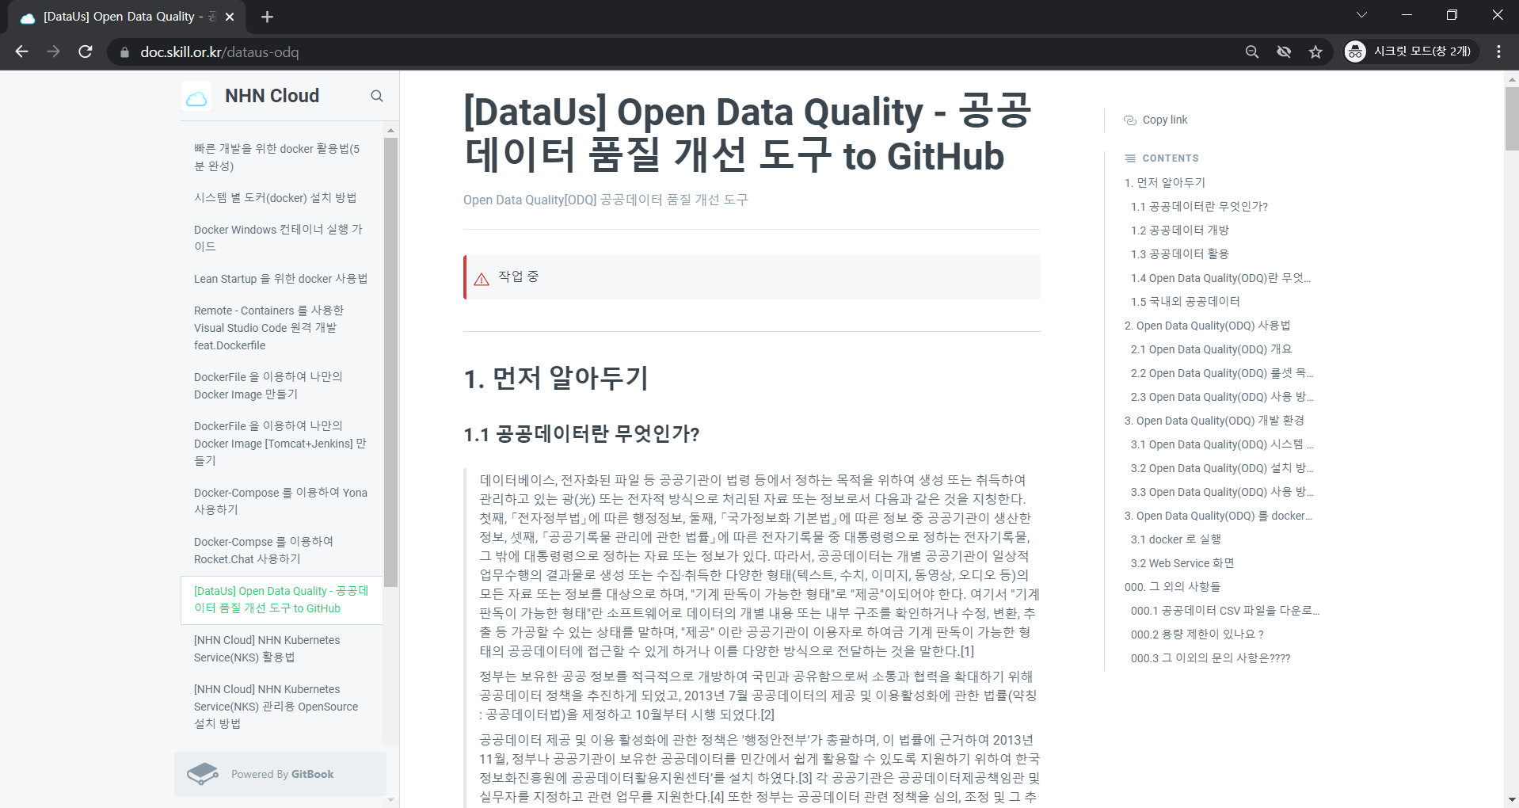Click the GitBook logo icon
The width and height of the screenshot is (1519, 808).
click(203, 774)
